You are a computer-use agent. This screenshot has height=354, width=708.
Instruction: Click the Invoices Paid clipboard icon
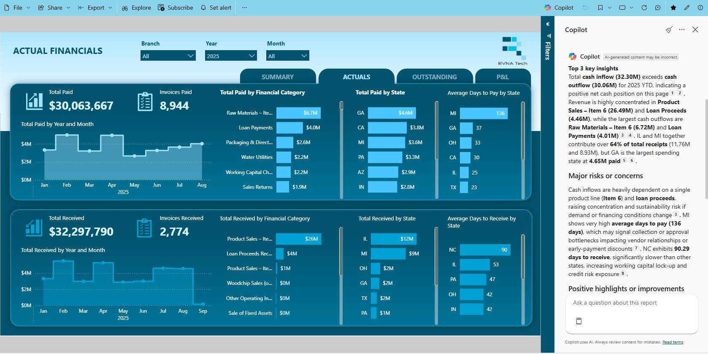click(145, 102)
